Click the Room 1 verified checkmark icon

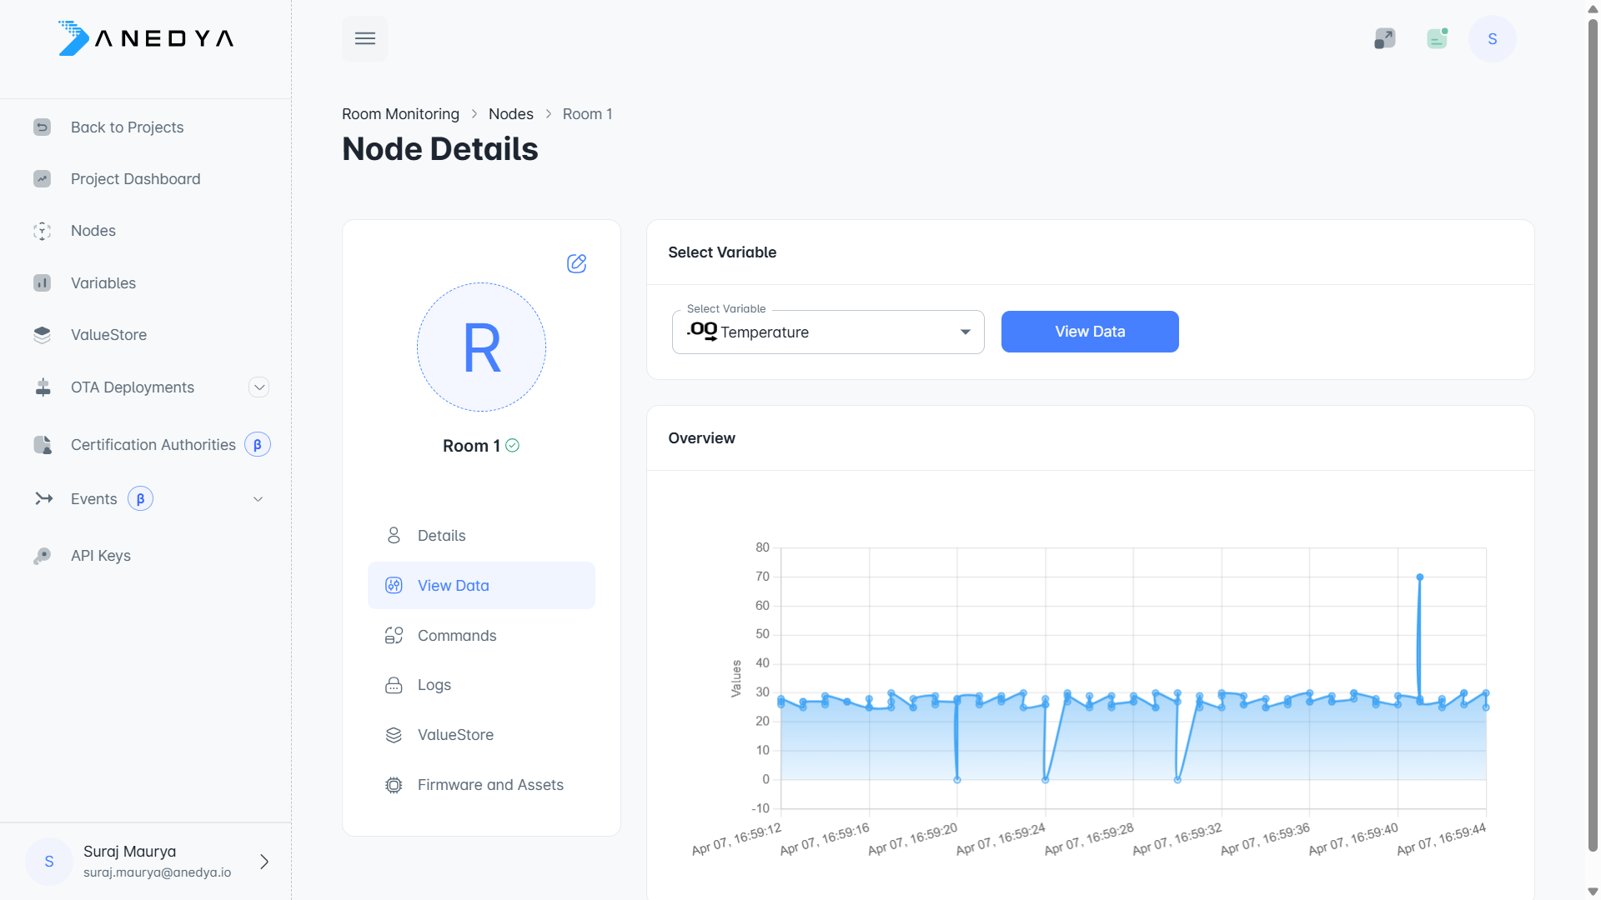click(x=513, y=446)
